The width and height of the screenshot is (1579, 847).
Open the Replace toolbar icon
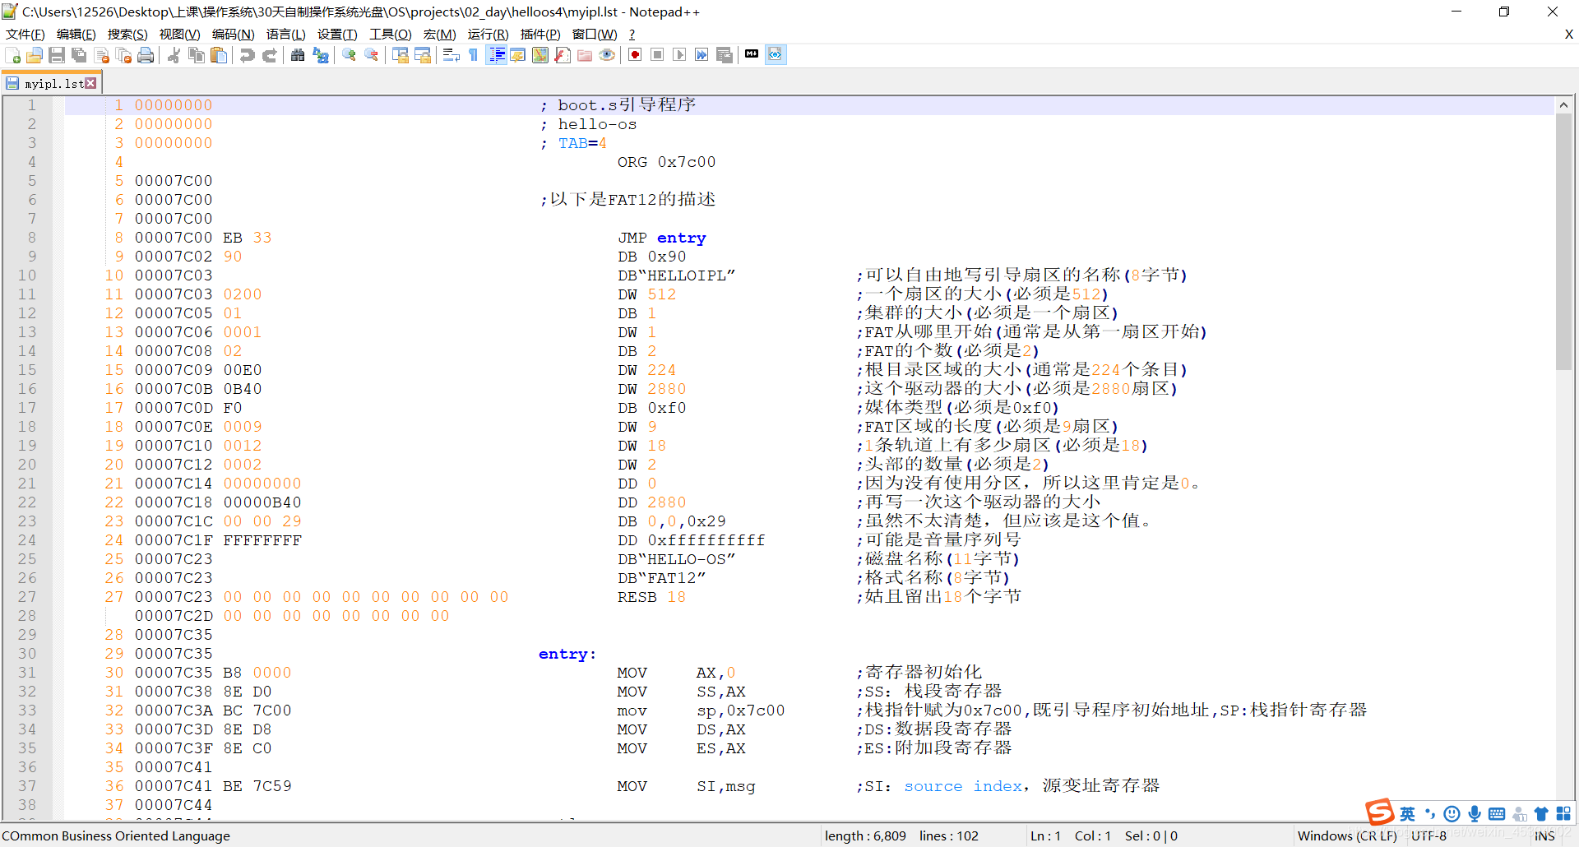[321, 55]
